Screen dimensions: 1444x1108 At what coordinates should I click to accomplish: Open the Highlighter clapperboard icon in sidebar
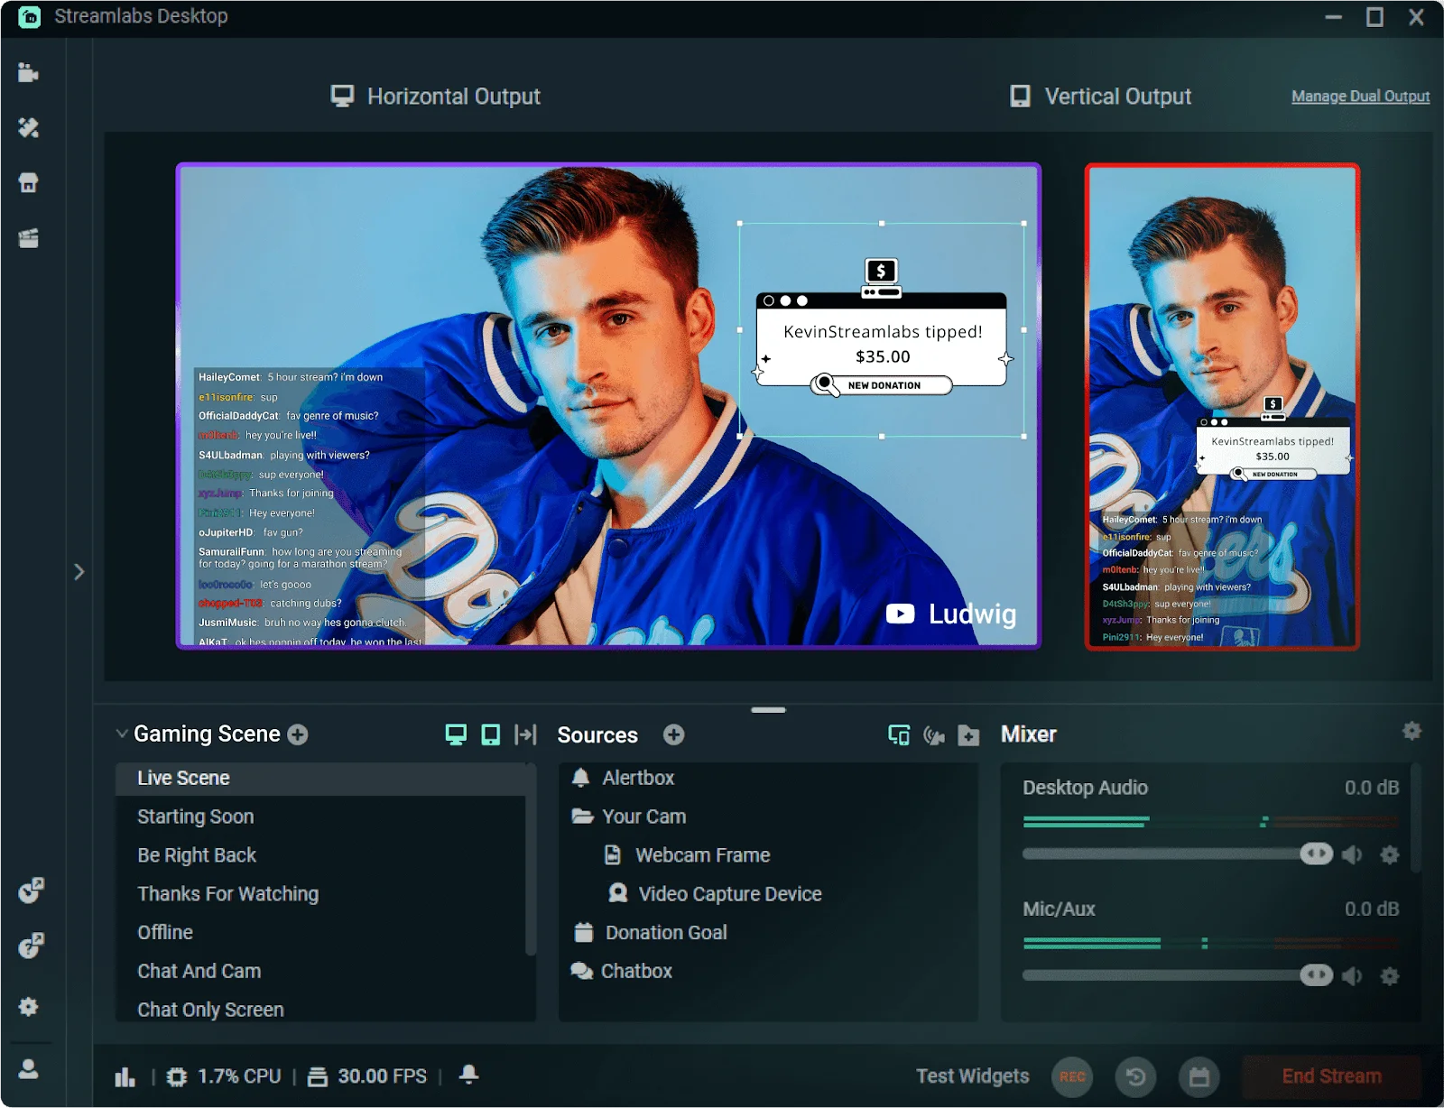coord(28,238)
